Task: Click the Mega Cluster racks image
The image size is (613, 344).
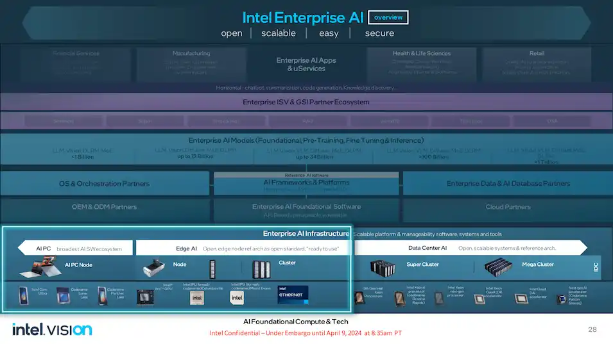Action: [x=498, y=267]
